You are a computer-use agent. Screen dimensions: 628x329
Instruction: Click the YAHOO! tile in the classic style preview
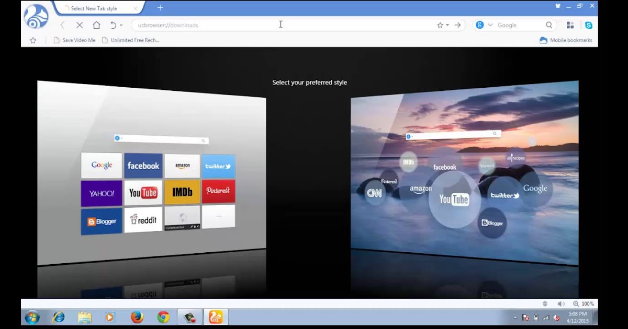(102, 193)
